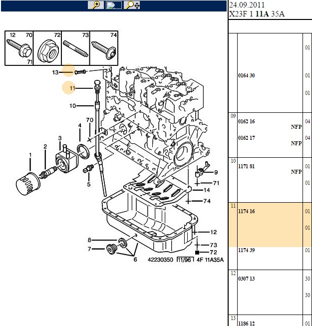The width and height of the screenshot is (312, 326).
Task: Select highlighted callout 11 at the dipstick cap
Action: coord(72,88)
